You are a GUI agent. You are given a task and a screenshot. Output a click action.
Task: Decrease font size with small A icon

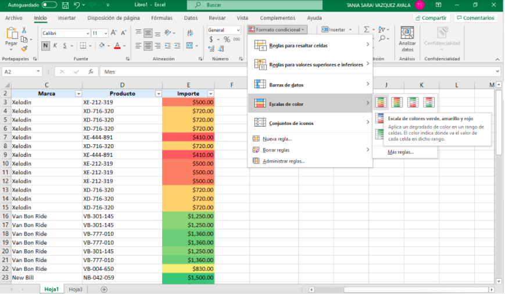(124, 33)
